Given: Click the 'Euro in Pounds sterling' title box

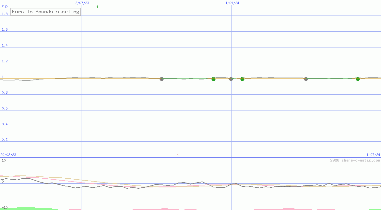Looking at the screenshot, I should point(45,12).
